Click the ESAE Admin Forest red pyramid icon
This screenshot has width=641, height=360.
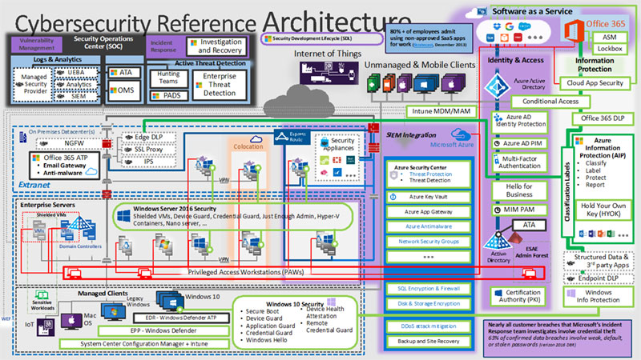point(515,238)
